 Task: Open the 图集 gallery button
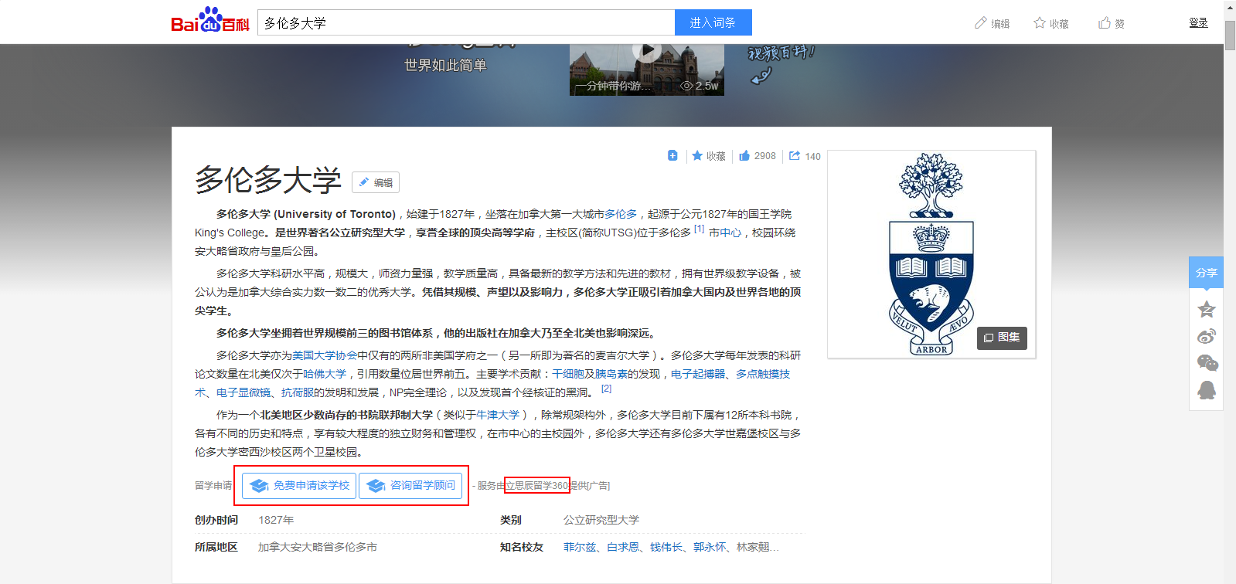click(x=1002, y=338)
